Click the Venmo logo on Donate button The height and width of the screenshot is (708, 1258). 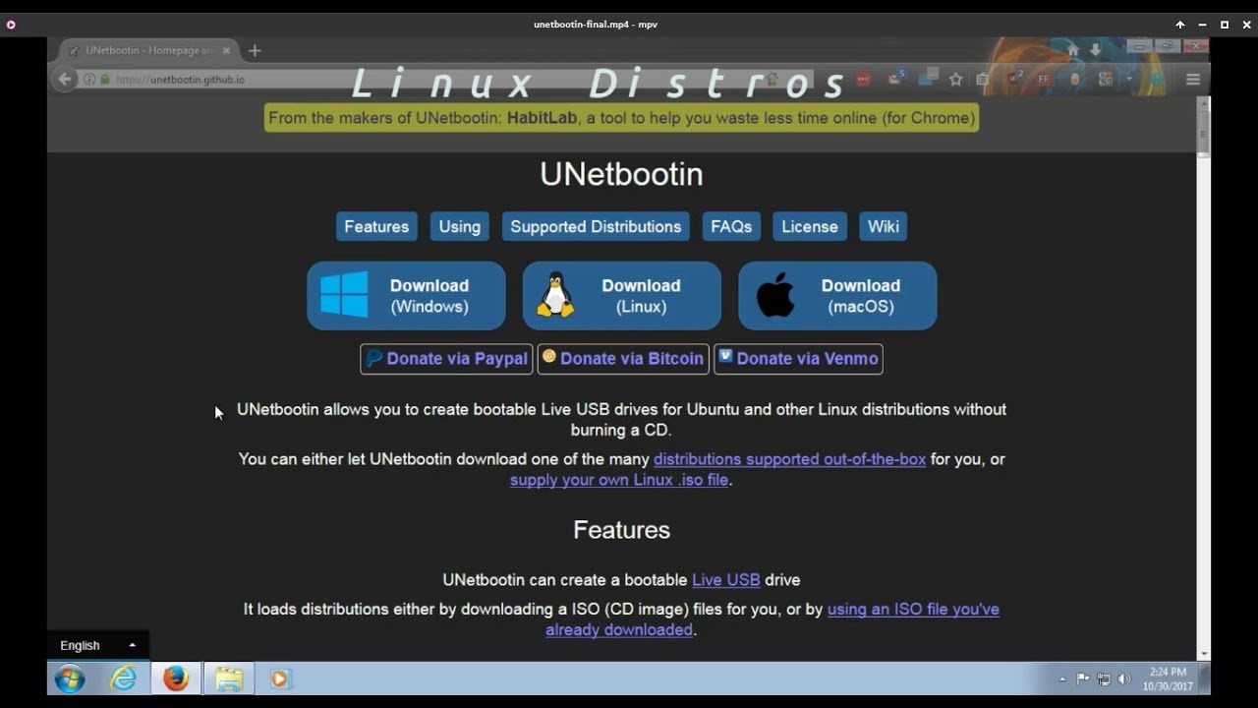(x=725, y=356)
